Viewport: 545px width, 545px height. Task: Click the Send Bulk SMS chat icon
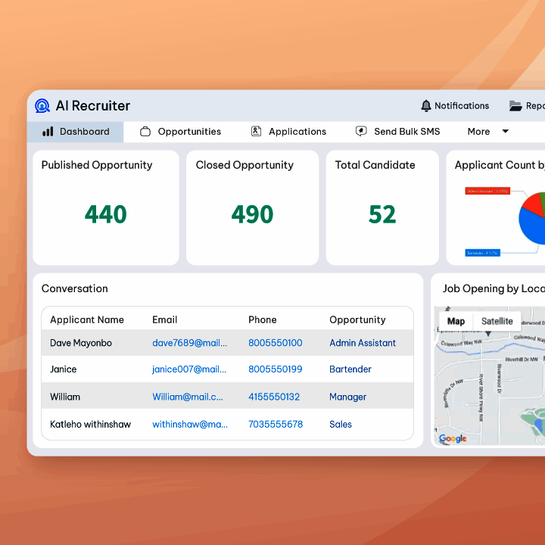click(x=361, y=132)
